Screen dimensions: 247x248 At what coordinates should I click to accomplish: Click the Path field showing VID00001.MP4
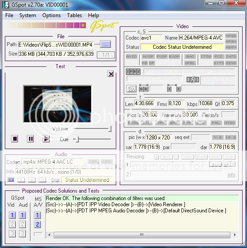point(56,45)
